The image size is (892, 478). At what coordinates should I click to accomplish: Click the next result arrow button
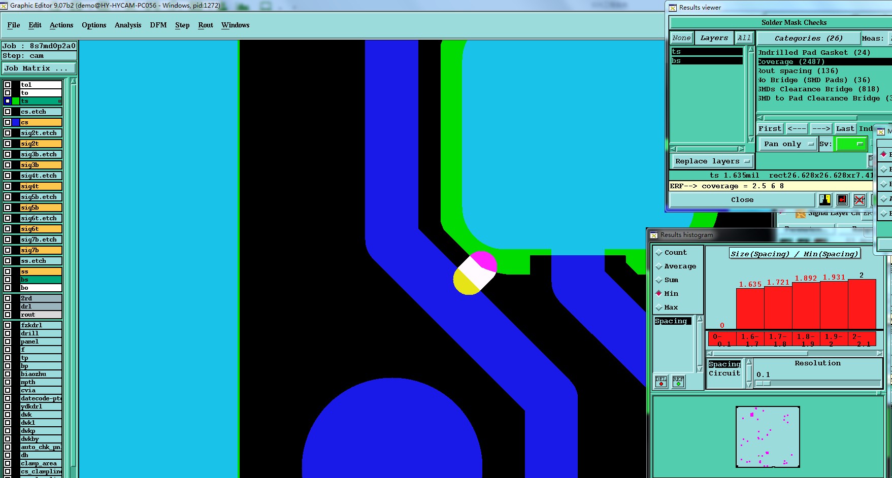tap(821, 129)
